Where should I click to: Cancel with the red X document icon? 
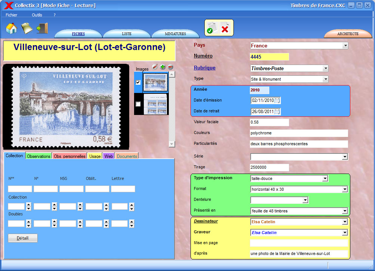tap(225, 28)
